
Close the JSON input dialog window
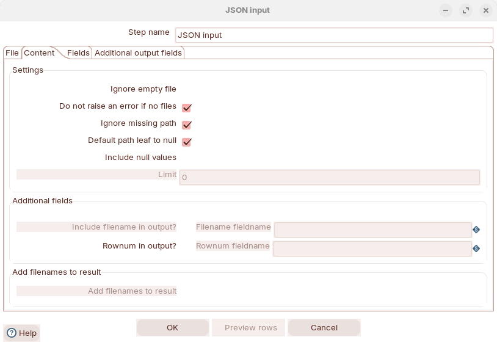pyautogui.click(x=485, y=10)
